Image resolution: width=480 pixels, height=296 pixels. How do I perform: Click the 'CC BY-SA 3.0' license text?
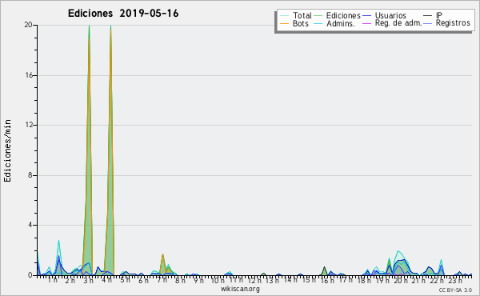tap(455, 290)
